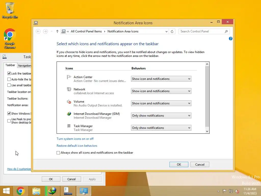Click the search magnifier in Control Panel
This screenshot has height=196, width=261.
point(226,31)
